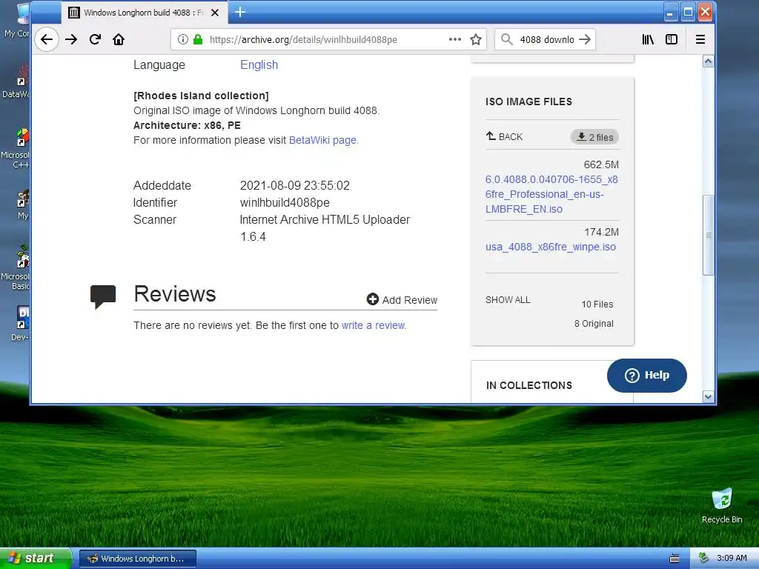Go back to the previous page
The width and height of the screenshot is (759, 569).
47,39
